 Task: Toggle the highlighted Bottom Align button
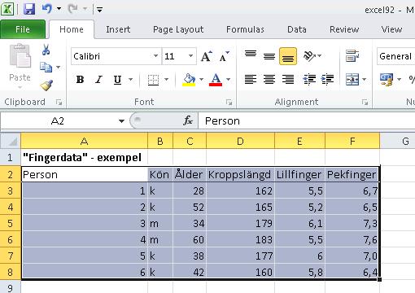[x=288, y=56]
